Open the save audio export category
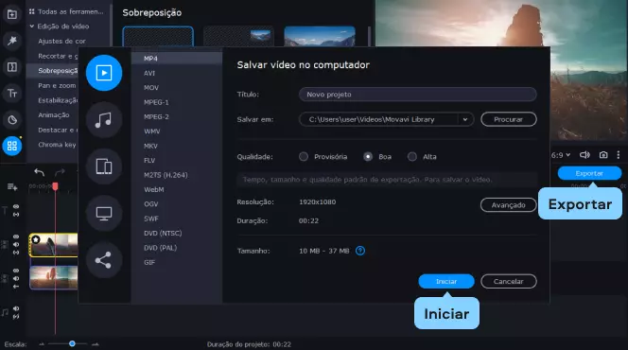Screen dimensions: 628x350 coord(104,120)
